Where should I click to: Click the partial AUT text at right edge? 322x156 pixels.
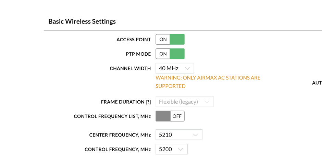pyautogui.click(x=317, y=83)
